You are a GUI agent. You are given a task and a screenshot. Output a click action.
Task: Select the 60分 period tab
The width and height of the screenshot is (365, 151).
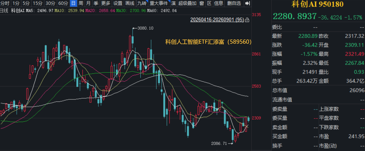(63, 3)
